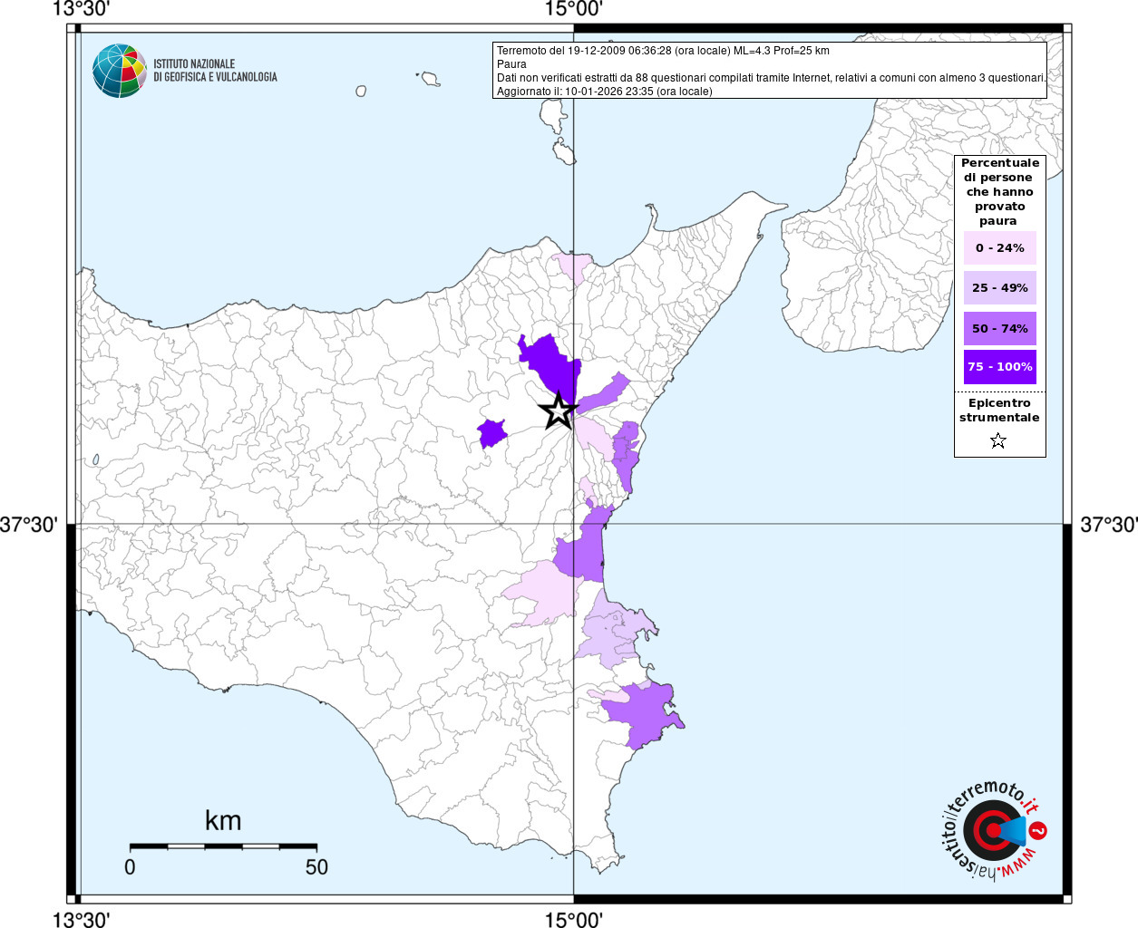Click the 'km' scale bar label
The height and width of the screenshot is (928, 1138).
[223, 820]
